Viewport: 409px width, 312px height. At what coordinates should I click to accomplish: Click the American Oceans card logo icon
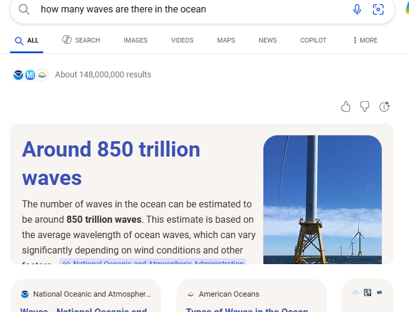point(191,294)
